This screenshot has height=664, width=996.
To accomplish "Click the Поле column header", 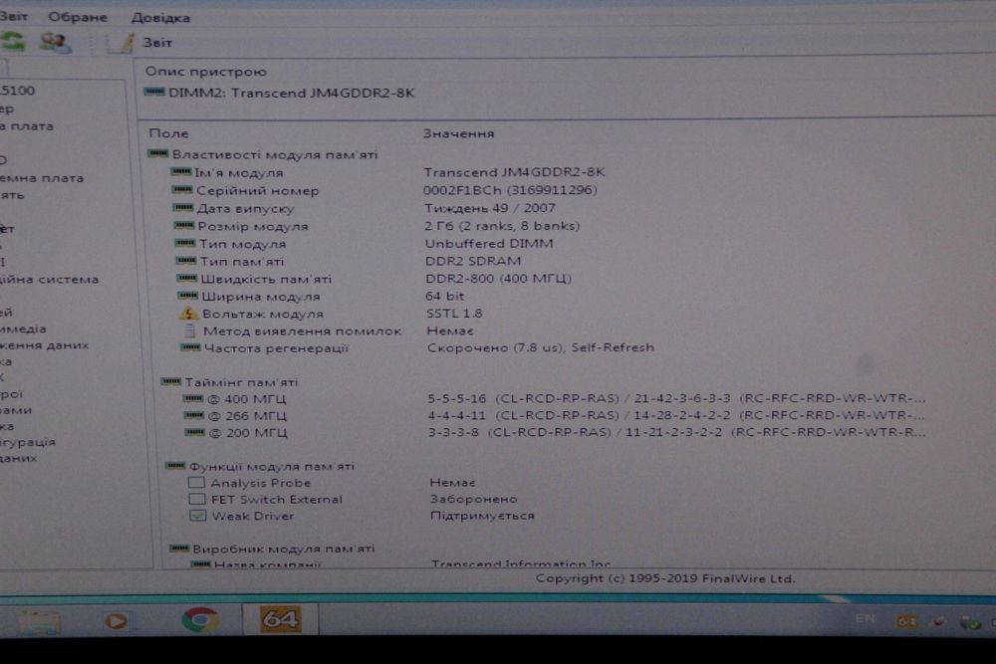I will click(168, 133).
